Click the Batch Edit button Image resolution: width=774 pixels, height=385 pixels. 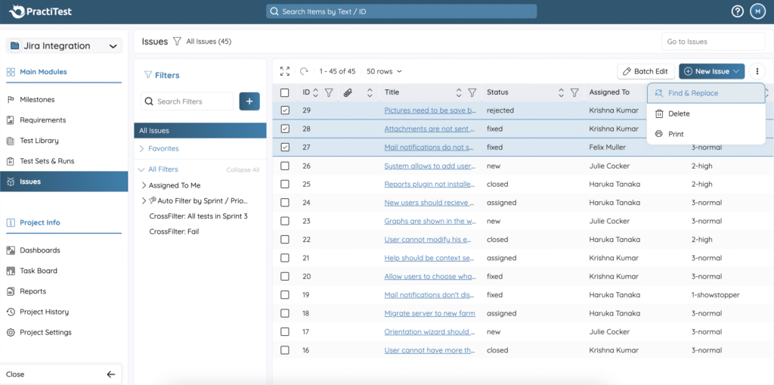646,71
